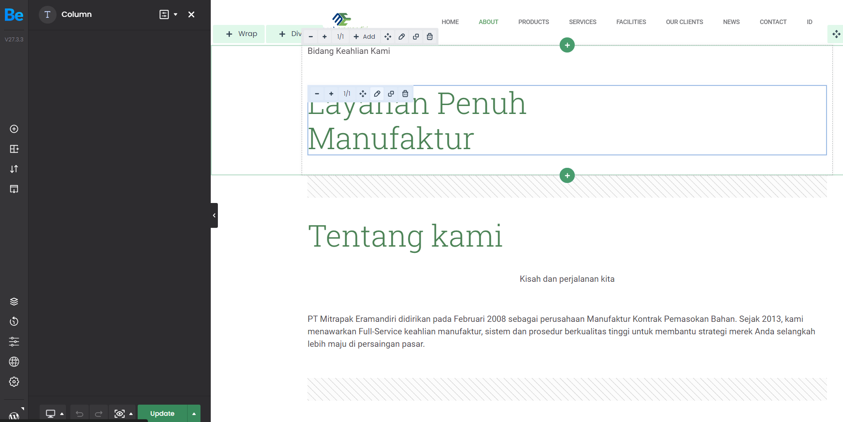Click the Update button
Image resolution: width=843 pixels, height=422 pixels.
click(x=162, y=414)
